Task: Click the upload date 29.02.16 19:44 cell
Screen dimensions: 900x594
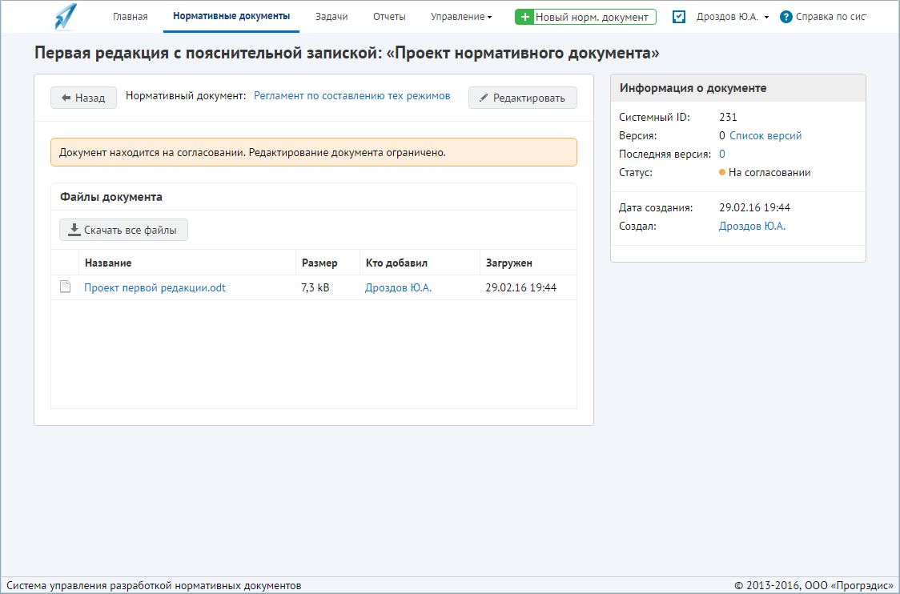Action: pos(521,287)
